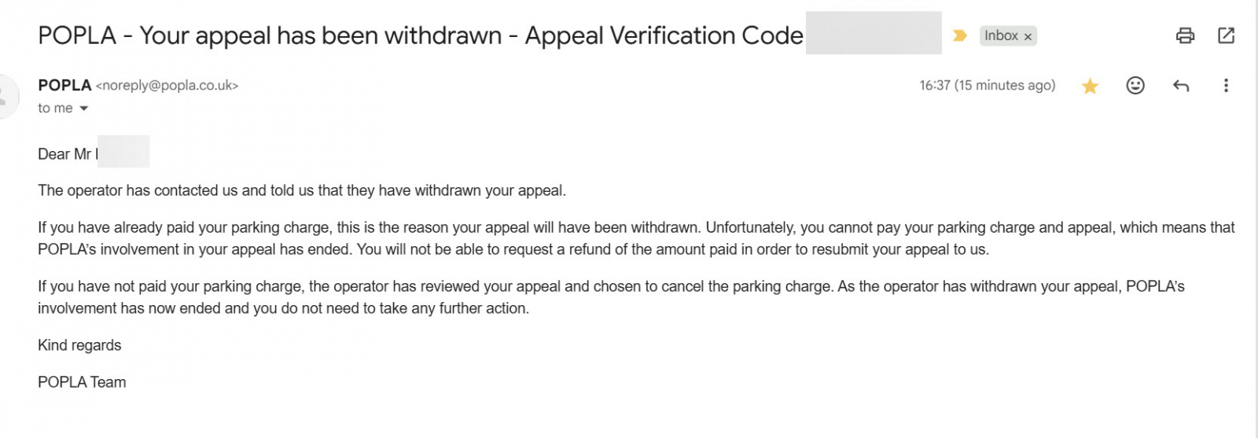This screenshot has width=1258, height=438.
Task: Open email in new window icon
Action: (1226, 35)
